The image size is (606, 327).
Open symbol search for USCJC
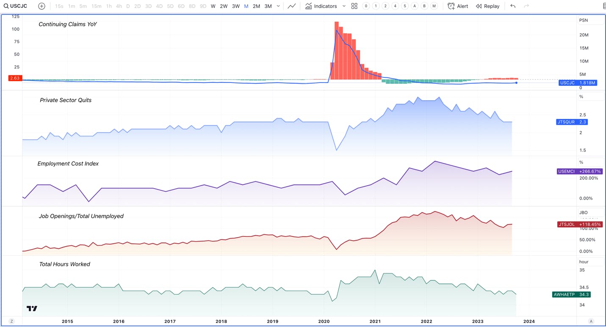point(15,6)
